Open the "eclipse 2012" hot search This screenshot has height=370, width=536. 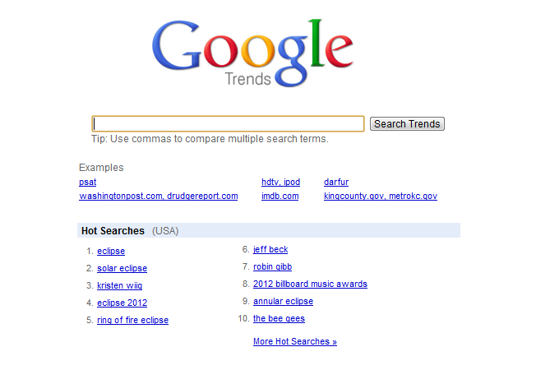point(122,303)
